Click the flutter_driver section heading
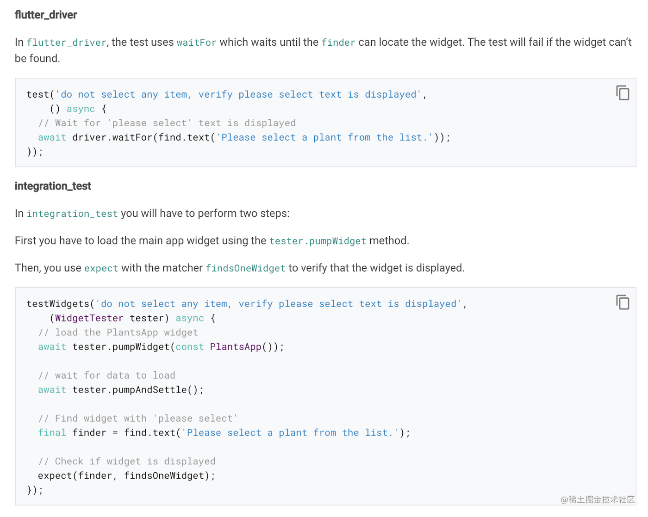The width and height of the screenshot is (648, 517). tap(46, 15)
